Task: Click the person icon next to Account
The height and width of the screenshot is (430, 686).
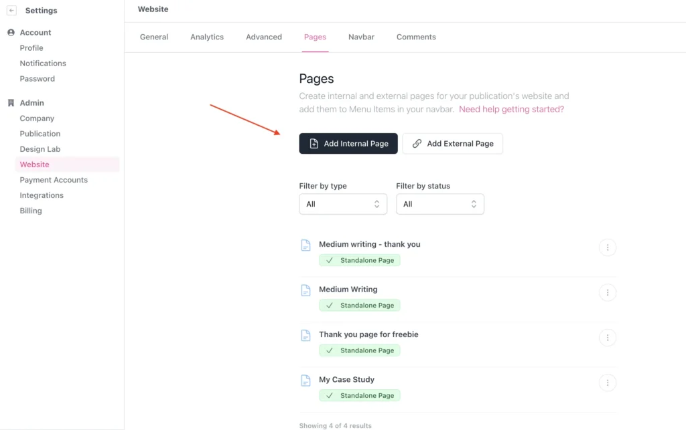Action: click(x=10, y=32)
